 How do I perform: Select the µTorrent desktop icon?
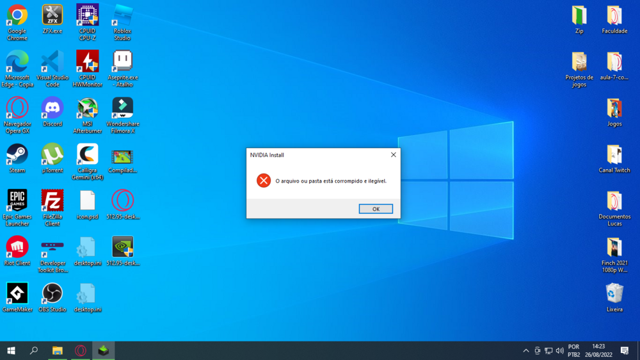(x=52, y=159)
